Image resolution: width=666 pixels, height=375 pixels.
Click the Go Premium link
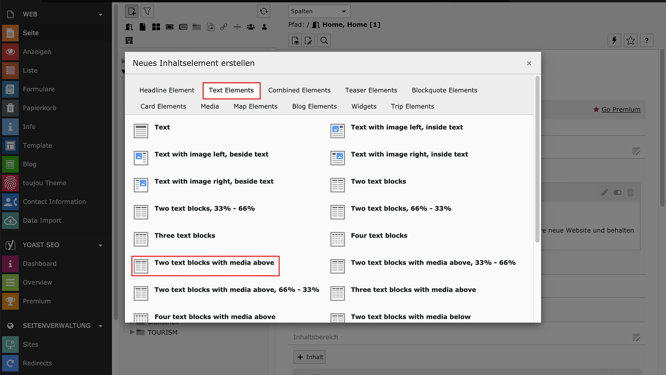[x=621, y=109]
